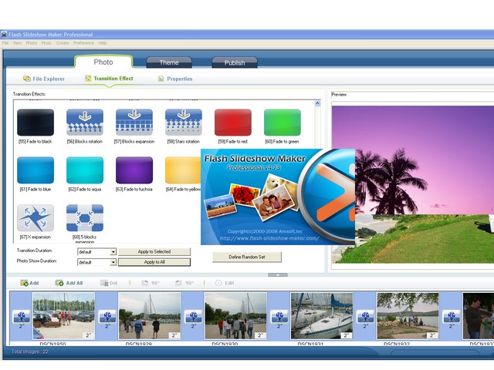The width and height of the screenshot is (494, 370).
Task: Select the Fade to green effect
Action: (x=283, y=123)
